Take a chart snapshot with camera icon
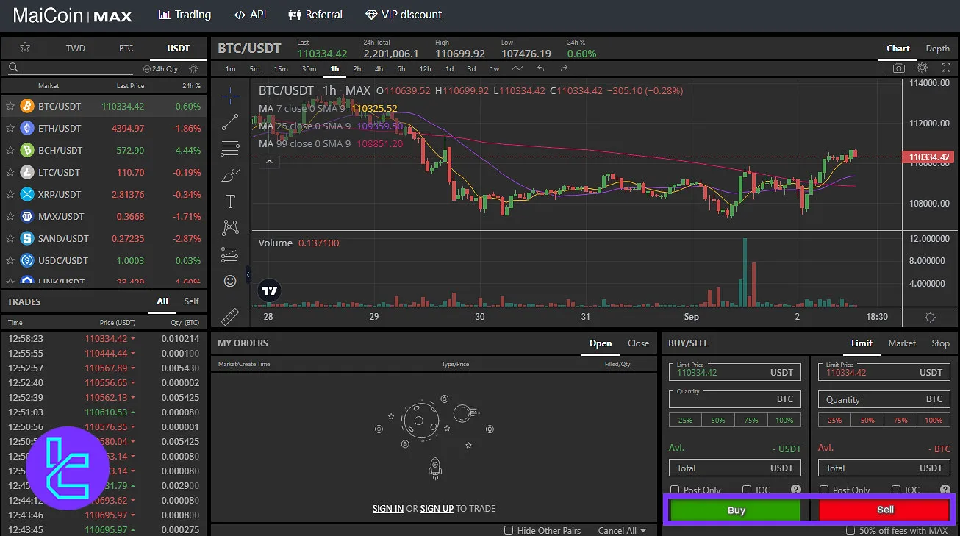This screenshot has height=536, width=960. pyautogui.click(x=898, y=68)
